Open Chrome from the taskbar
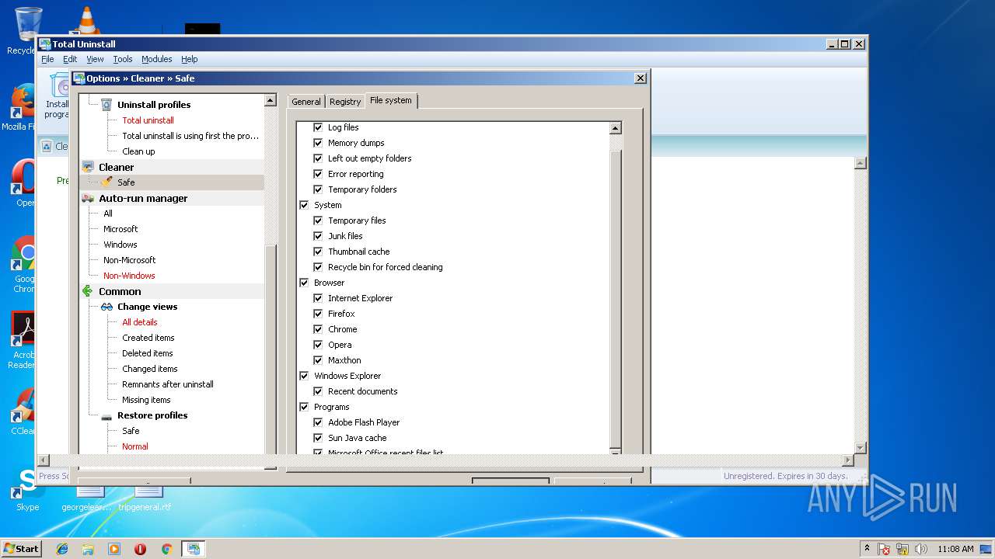The image size is (995, 559). pyautogui.click(x=166, y=549)
